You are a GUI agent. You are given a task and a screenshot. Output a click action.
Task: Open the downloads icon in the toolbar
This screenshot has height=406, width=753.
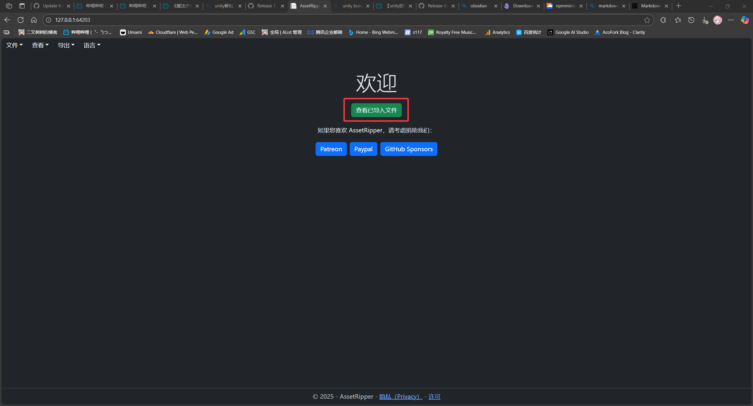705,20
